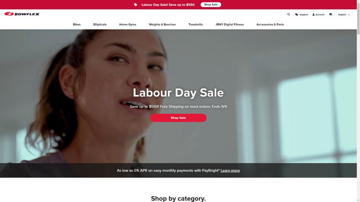Open the Bikes menu
This screenshot has width=360, height=202.
point(76,24)
